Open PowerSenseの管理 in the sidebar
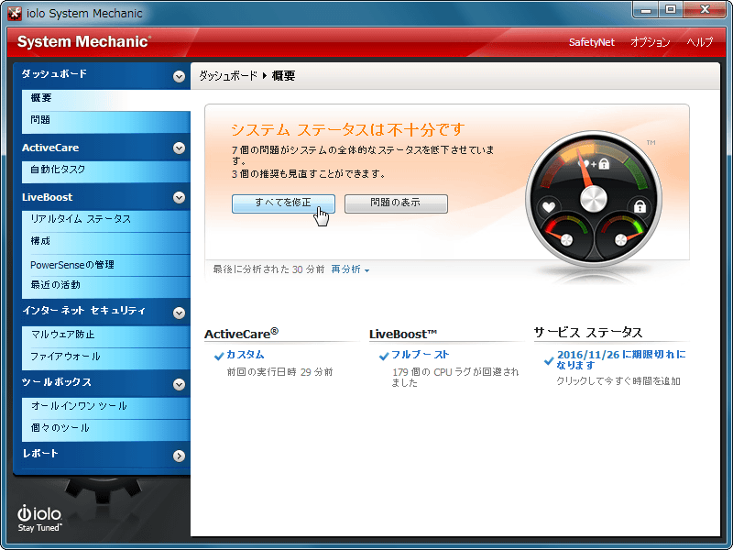Image resolution: width=733 pixels, height=550 pixels. click(106, 265)
